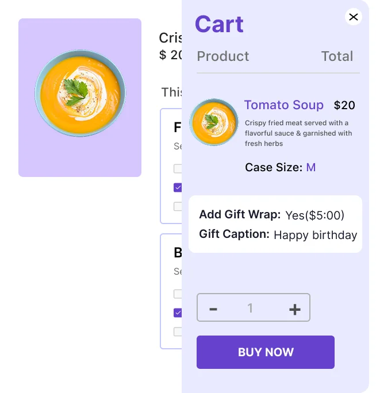Close the Cart panel with the X icon

(354, 17)
